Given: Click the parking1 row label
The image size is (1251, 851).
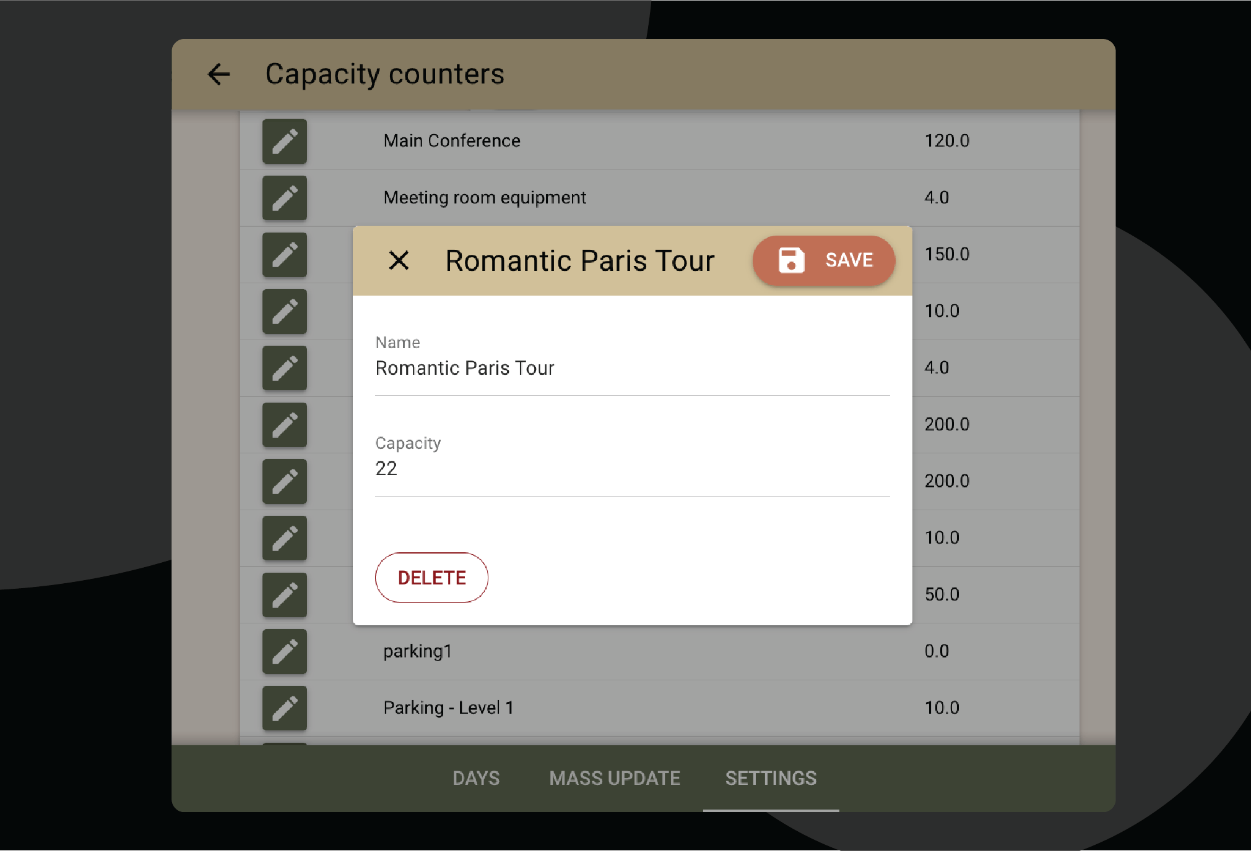Looking at the screenshot, I should coord(418,651).
